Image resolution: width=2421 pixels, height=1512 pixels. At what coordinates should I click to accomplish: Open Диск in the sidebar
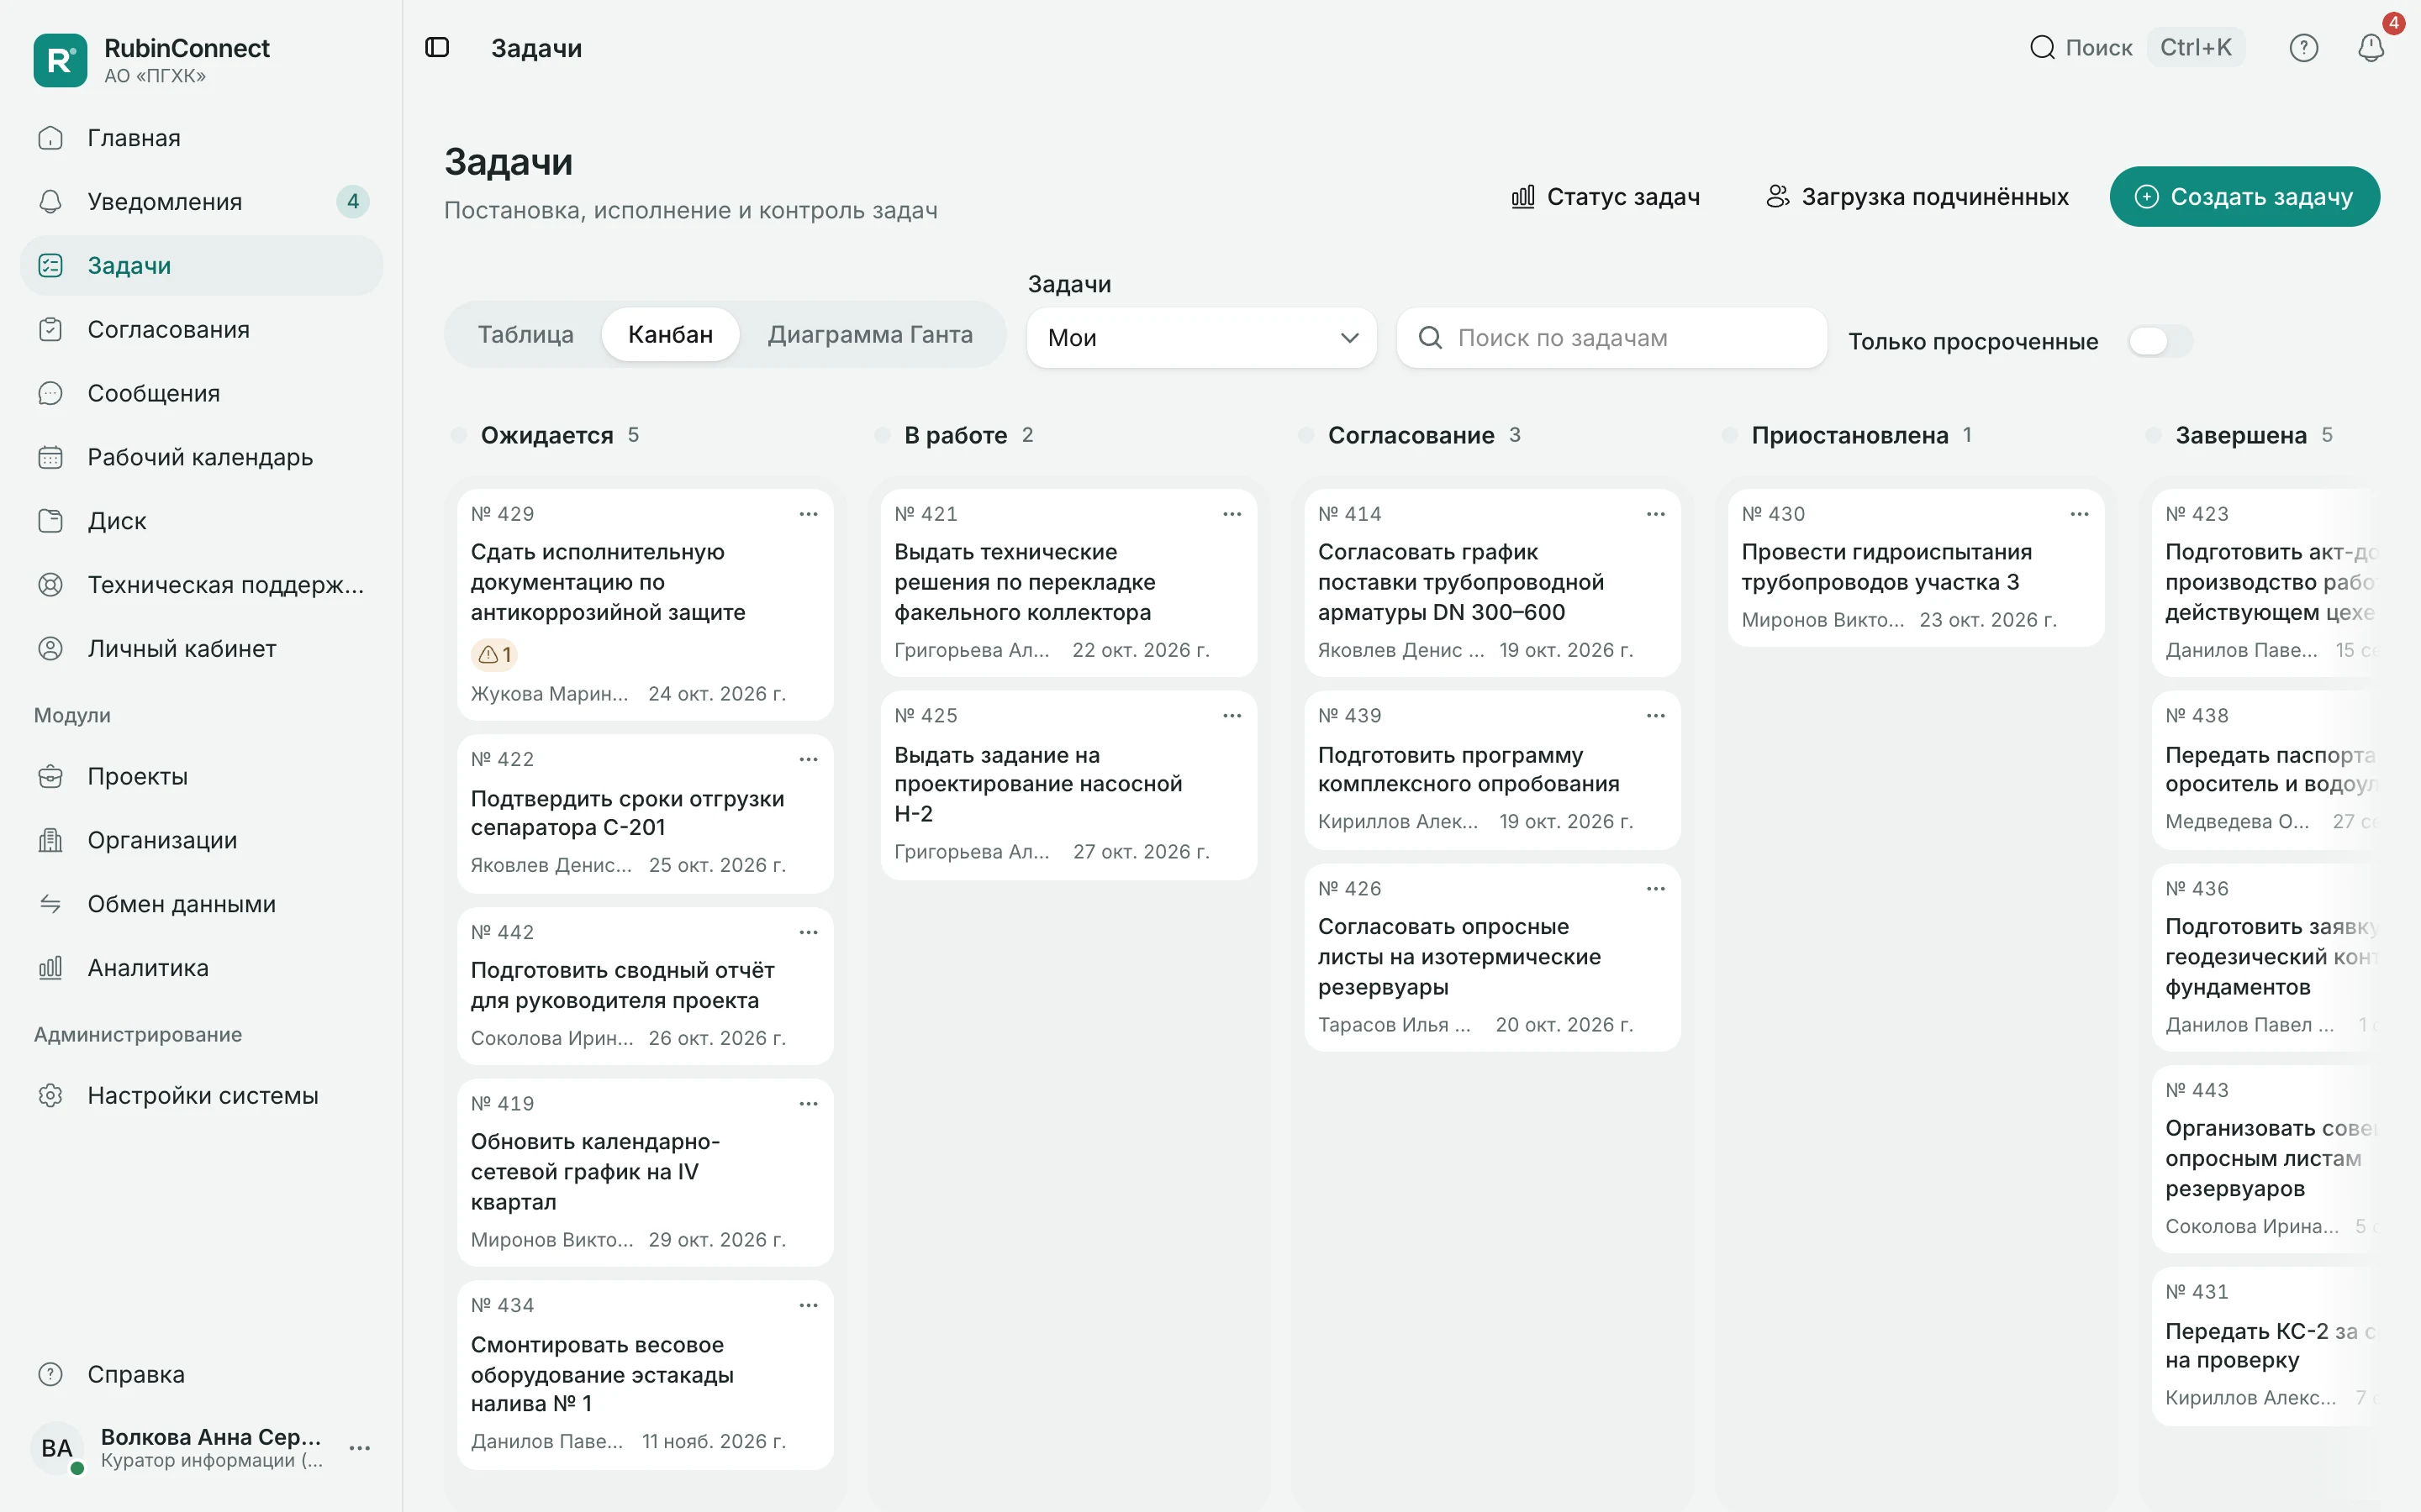202,521
